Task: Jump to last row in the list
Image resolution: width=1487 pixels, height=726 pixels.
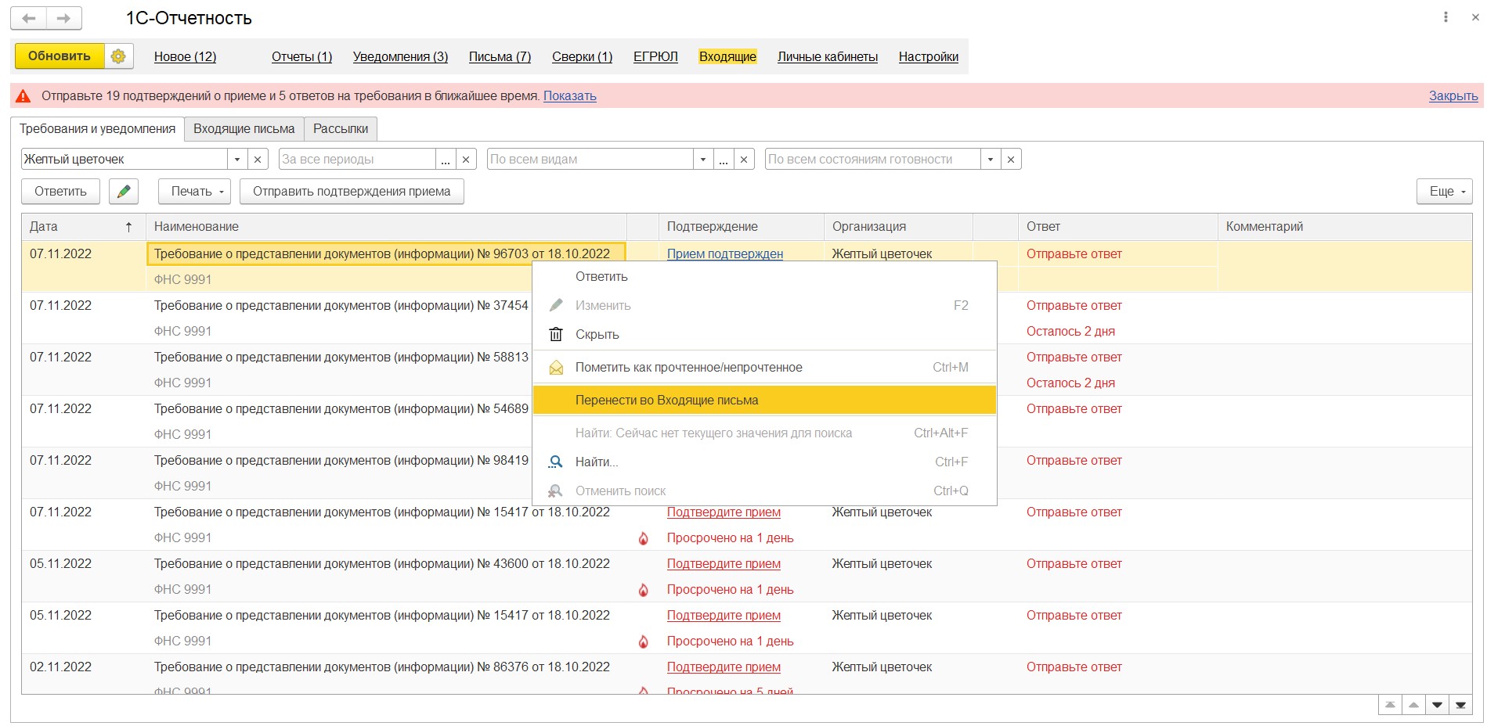Action: pos(1460,705)
